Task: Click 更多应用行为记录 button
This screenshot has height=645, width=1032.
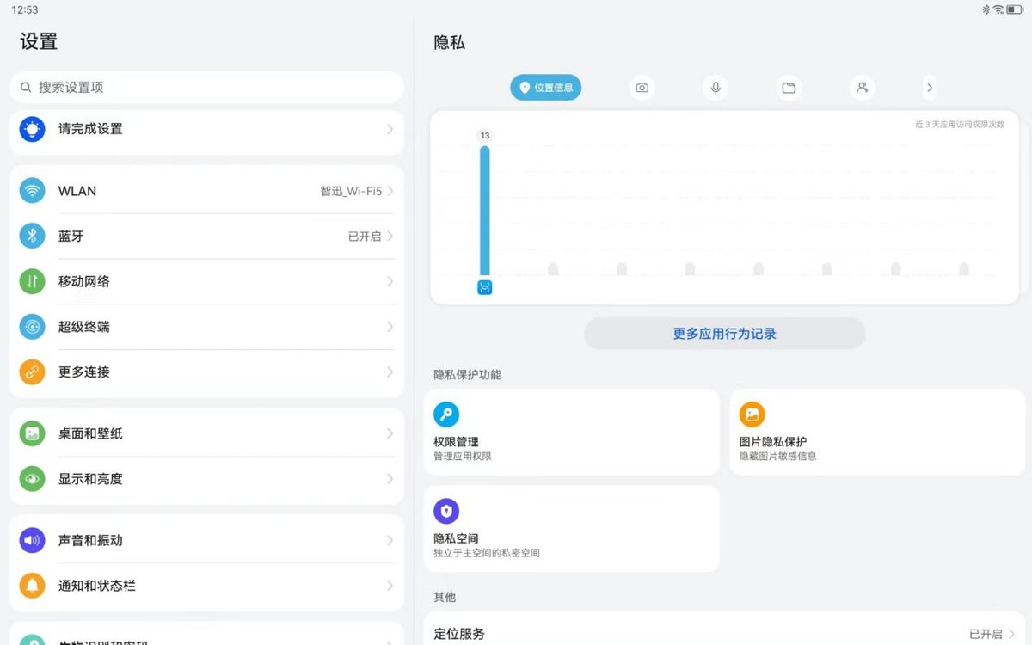Action: tap(724, 334)
